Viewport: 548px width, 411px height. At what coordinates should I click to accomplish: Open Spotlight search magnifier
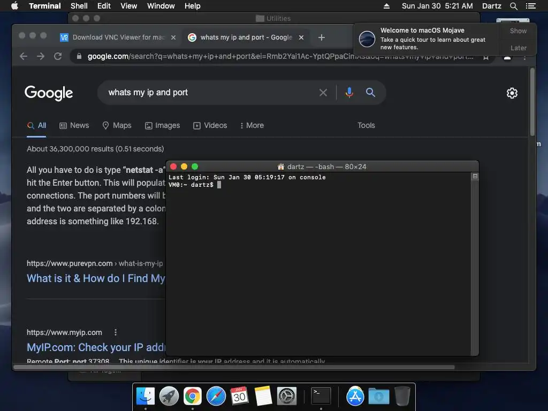(513, 6)
